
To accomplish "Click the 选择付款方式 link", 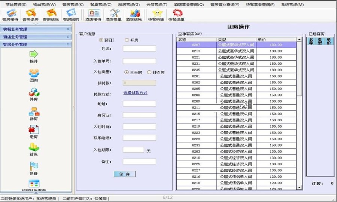I will pos(135,93).
